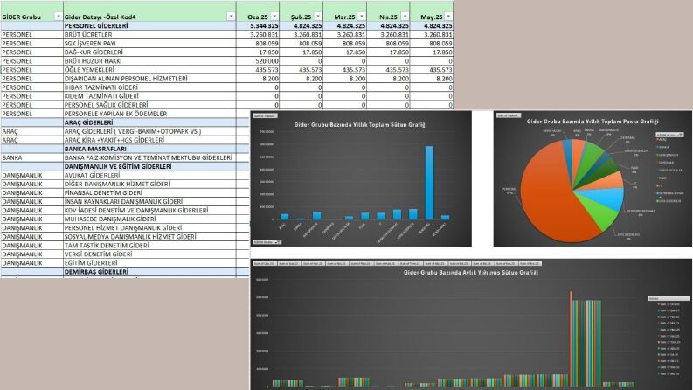Select the AVUKAT GİDERLERİ cell
Screen dimensions: 693x390
pos(149,175)
